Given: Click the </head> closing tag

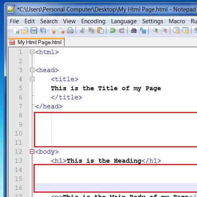Looking at the screenshot, I should 49,106.
